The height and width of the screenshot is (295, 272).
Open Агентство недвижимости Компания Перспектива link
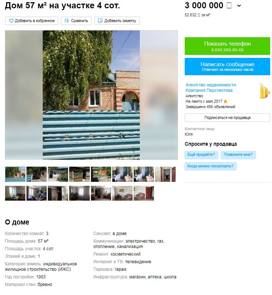(x=210, y=87)
